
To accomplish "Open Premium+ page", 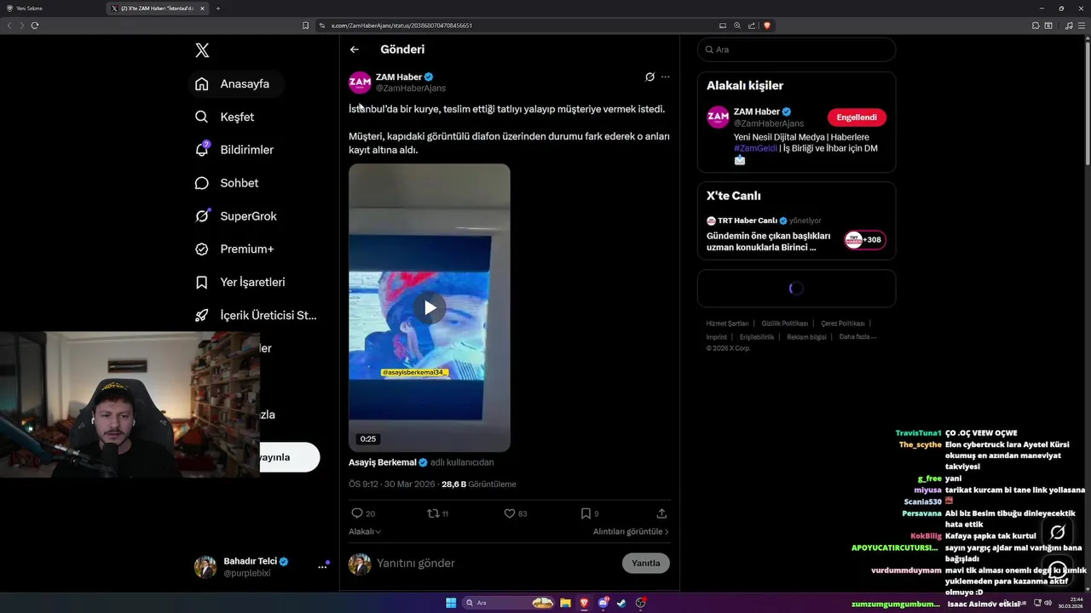I will 235,249.
